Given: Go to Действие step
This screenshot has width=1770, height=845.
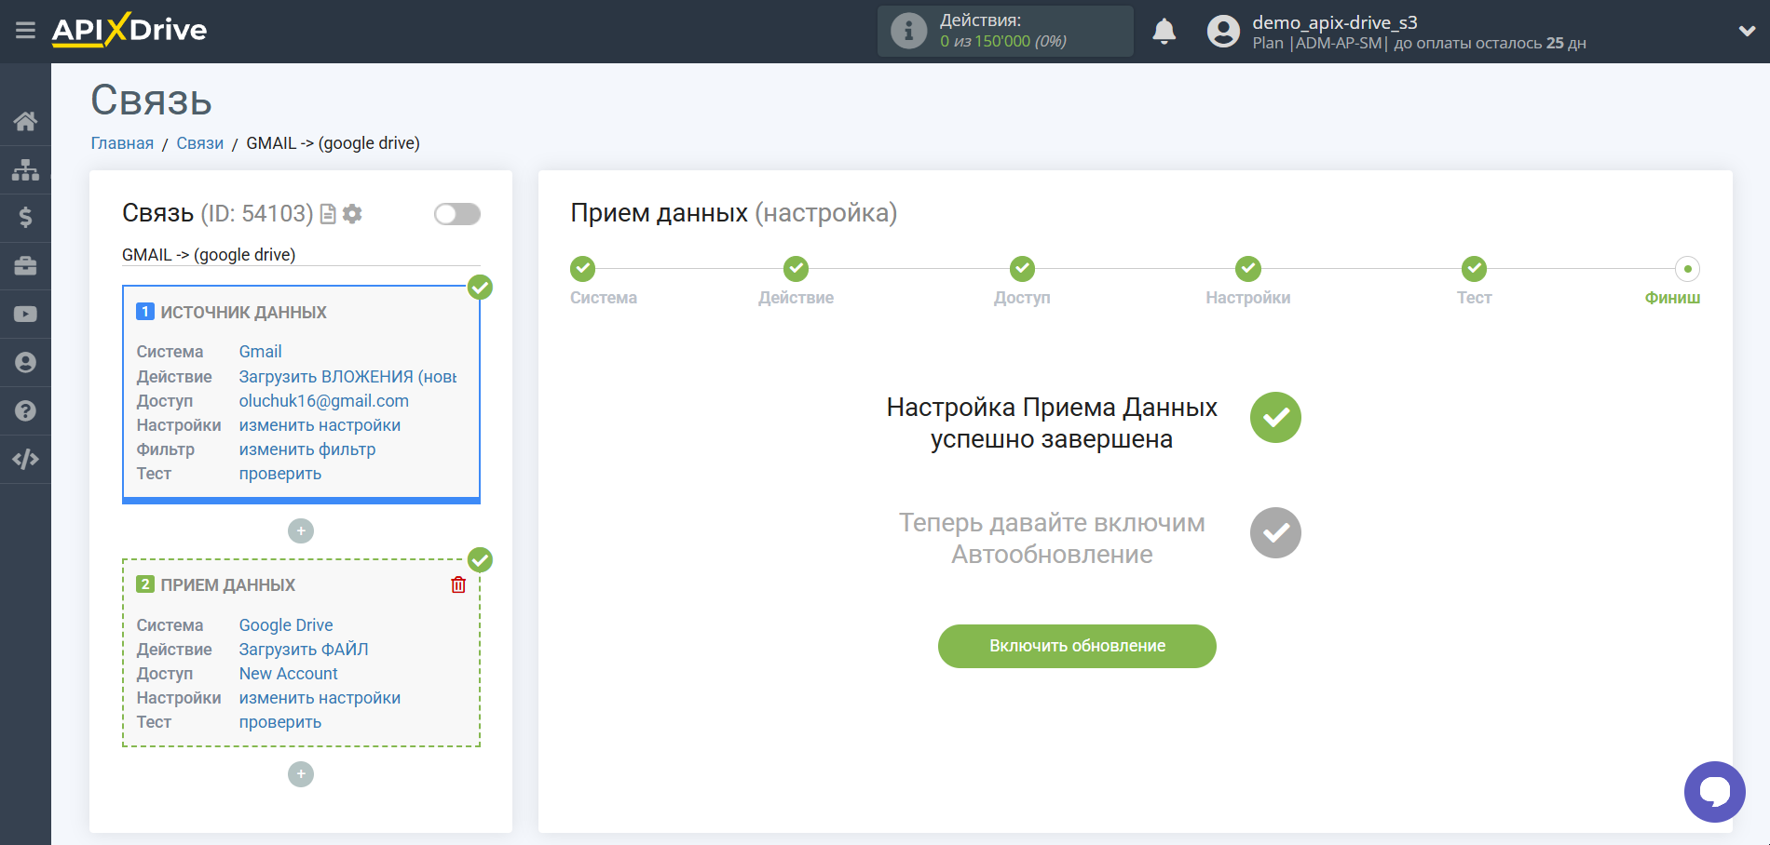Looking at the screenshot, I should [x=796, y=269].
